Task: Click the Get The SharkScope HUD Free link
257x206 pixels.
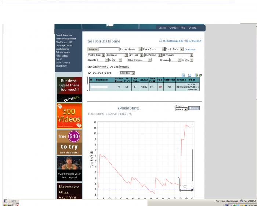Action: (x=180, y=41)
